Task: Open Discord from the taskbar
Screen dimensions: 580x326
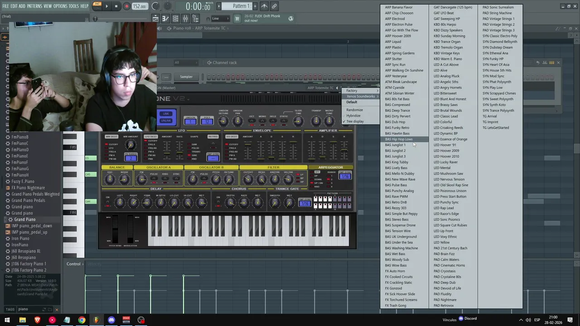Action: (111, 320)
